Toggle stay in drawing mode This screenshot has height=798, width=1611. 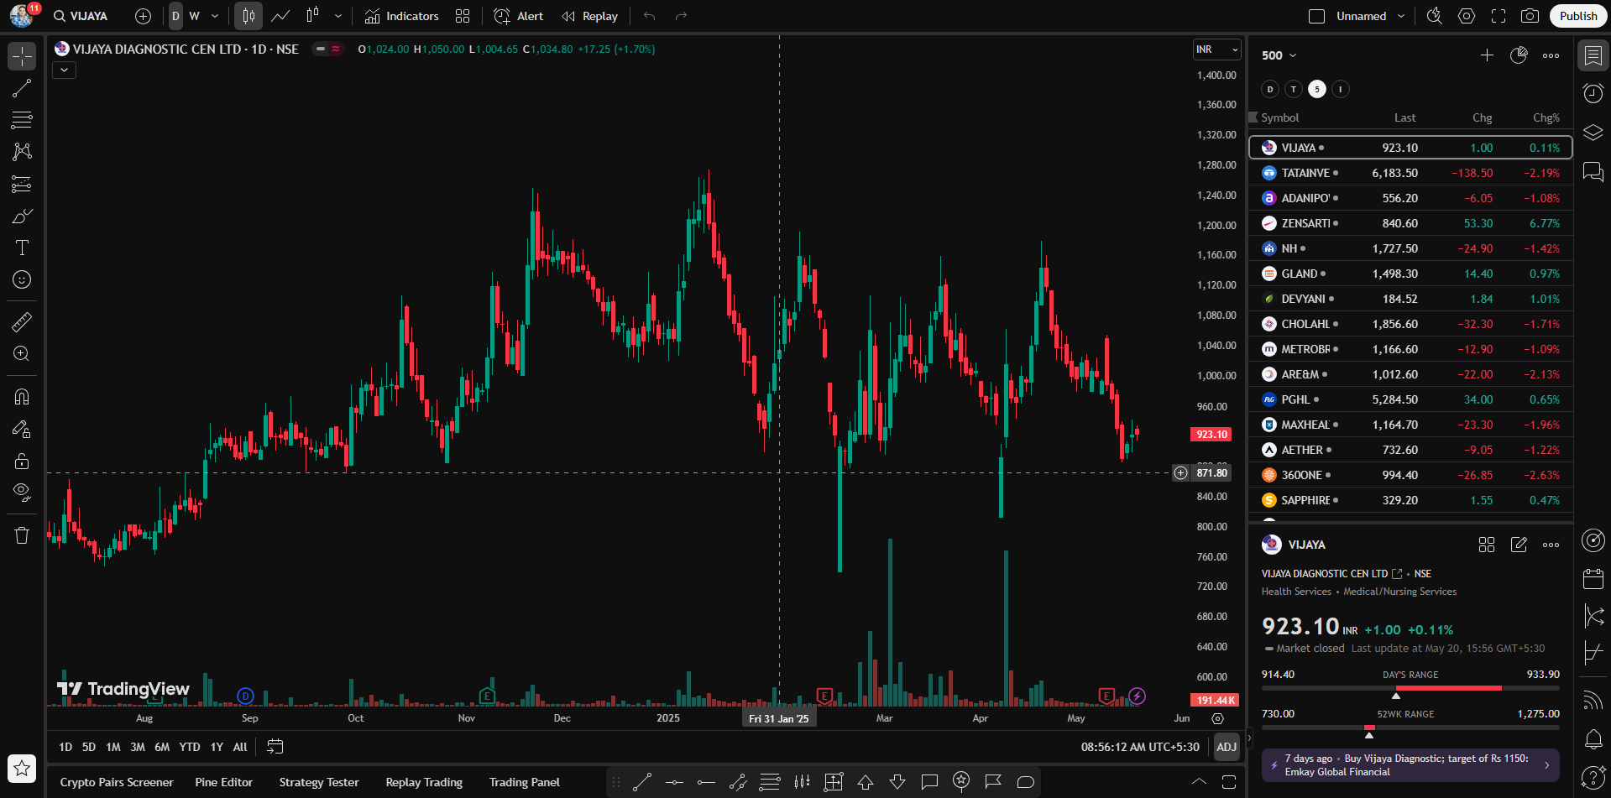click(x=22, y=429)
